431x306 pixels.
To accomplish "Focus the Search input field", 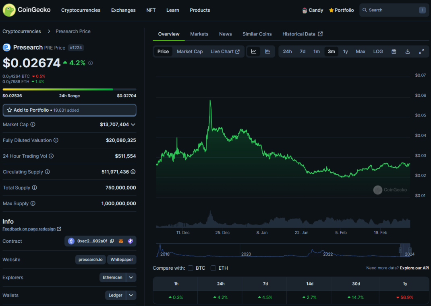I will 394,10.
